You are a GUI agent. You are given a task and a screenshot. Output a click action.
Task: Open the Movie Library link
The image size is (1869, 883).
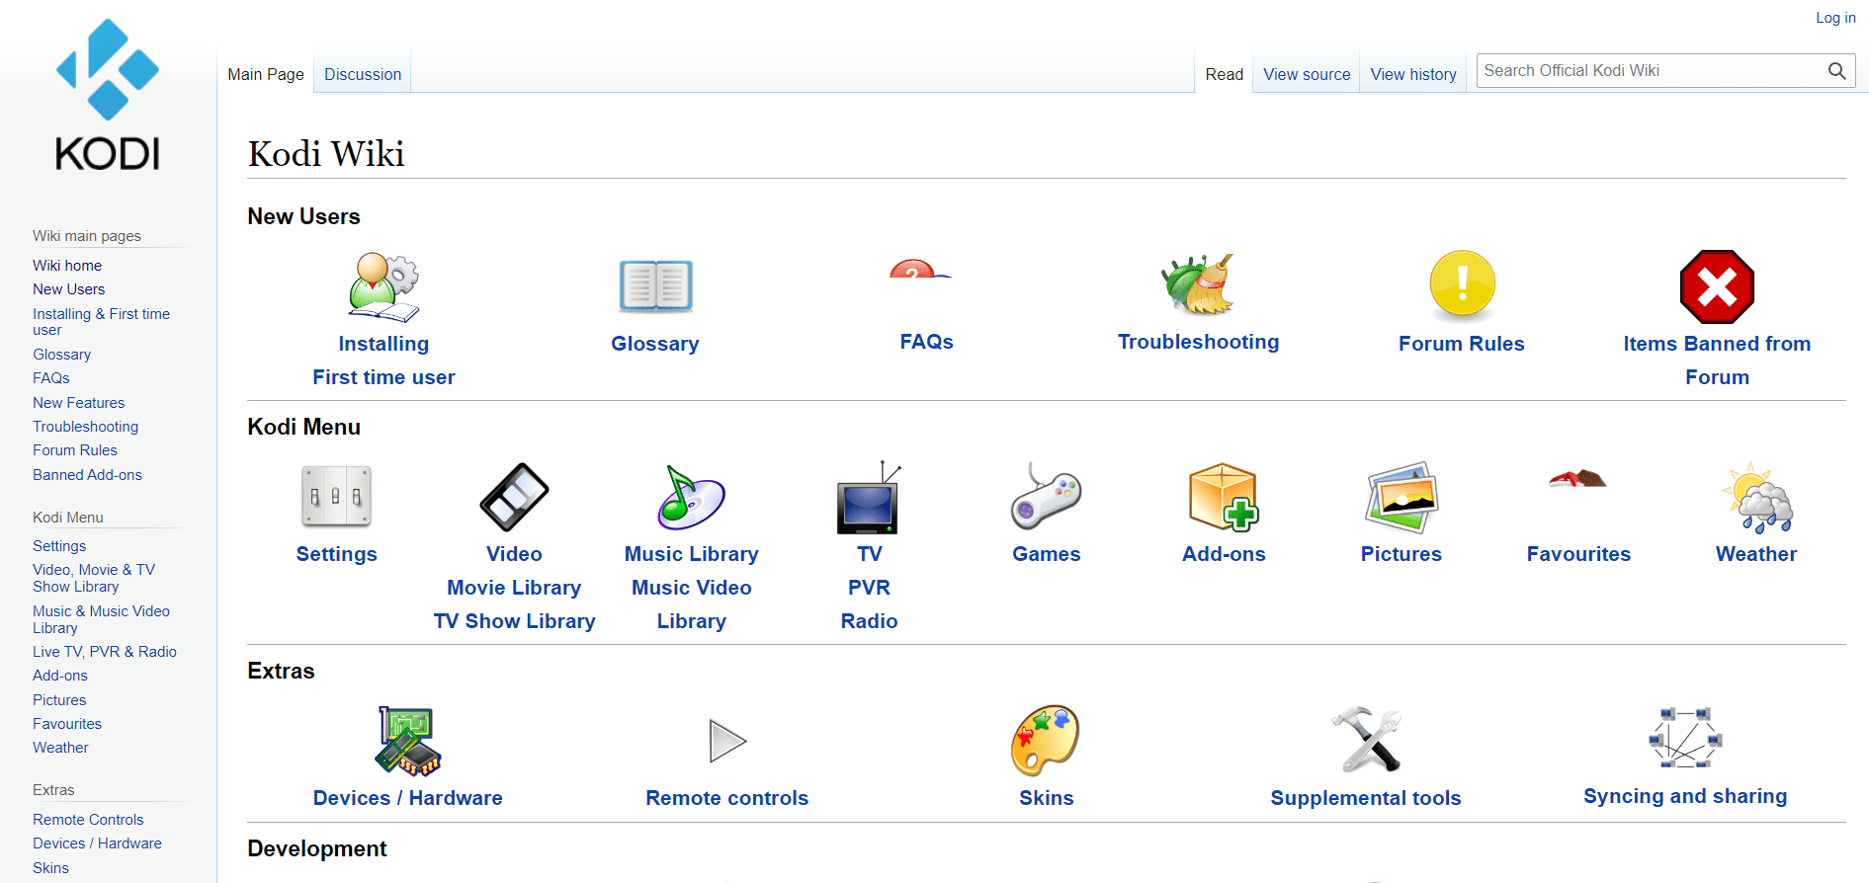click(514, 588)
